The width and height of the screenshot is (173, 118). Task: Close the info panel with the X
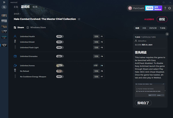coord(167,34)
